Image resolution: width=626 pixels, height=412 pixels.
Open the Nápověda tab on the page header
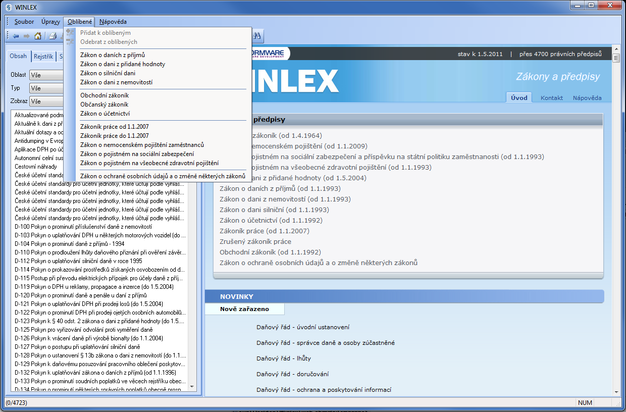click(x=587, y=98)
